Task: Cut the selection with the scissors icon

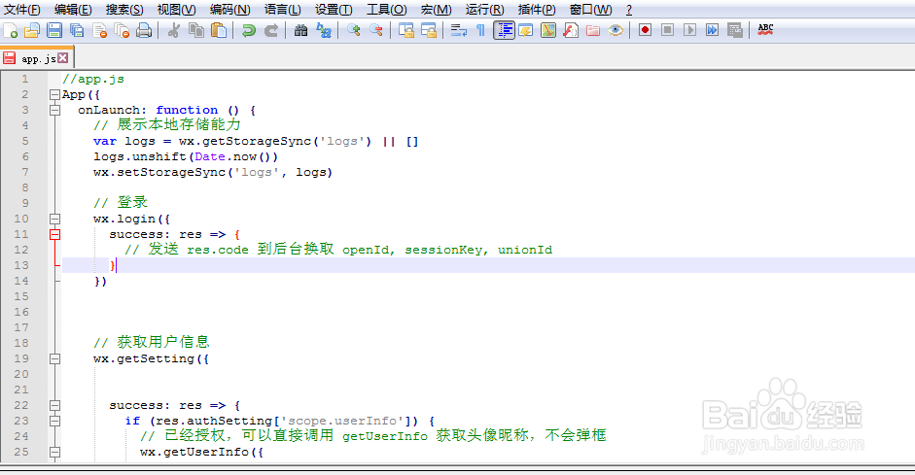Action: (x=173, y=30)
